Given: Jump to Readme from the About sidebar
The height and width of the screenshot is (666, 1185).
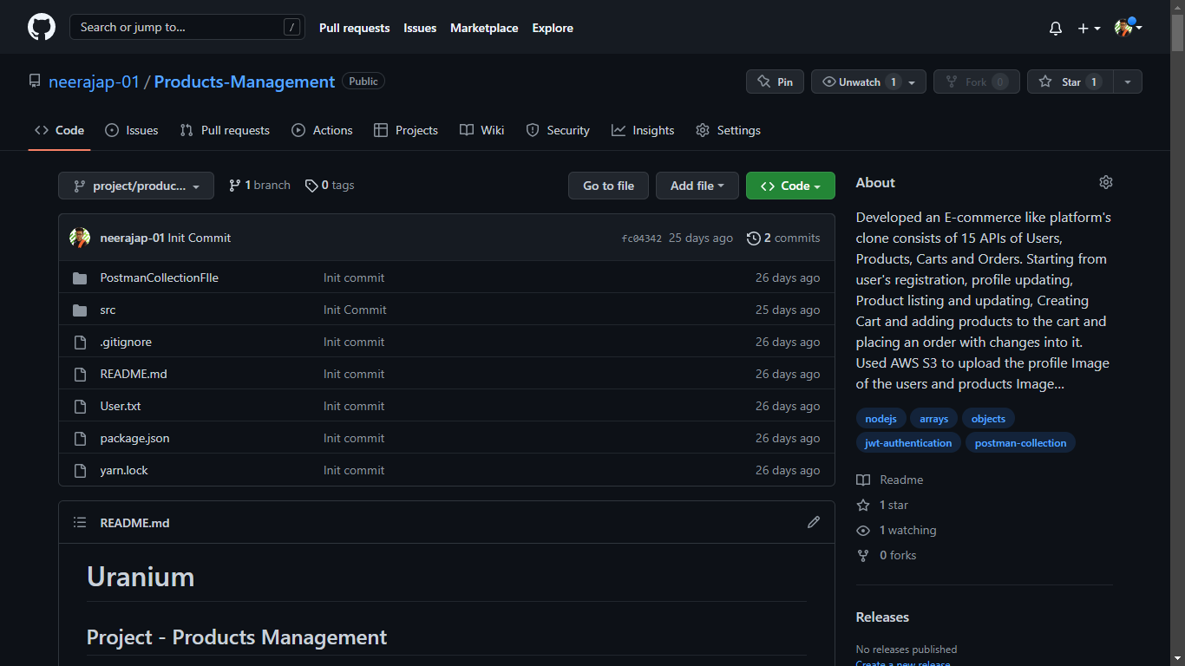Looking at the screenshot, I should (x=891, y=480).
